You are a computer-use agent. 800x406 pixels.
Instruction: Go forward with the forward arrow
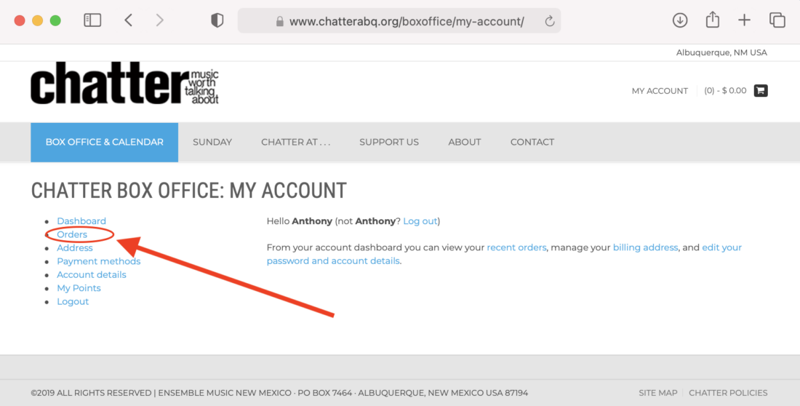[160, 20]
